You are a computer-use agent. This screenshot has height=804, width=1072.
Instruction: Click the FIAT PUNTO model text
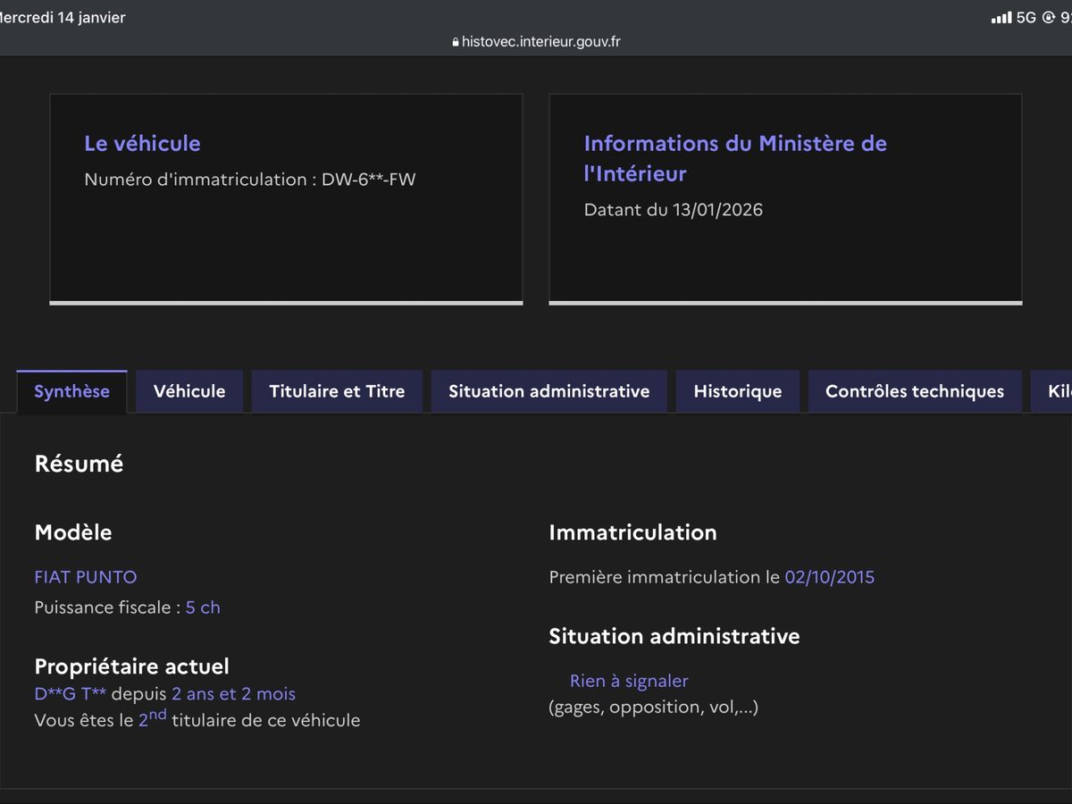[86, 577]
